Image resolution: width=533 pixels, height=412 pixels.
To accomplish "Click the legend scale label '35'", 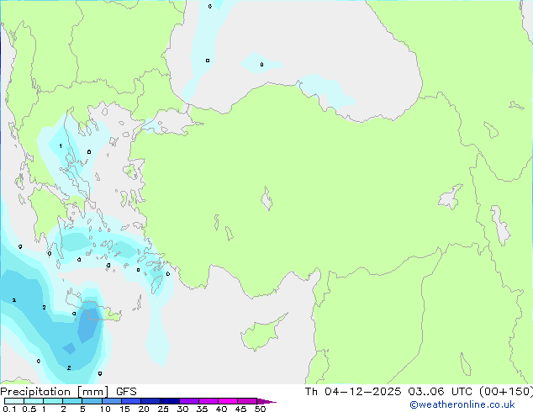I will (202, 409).
